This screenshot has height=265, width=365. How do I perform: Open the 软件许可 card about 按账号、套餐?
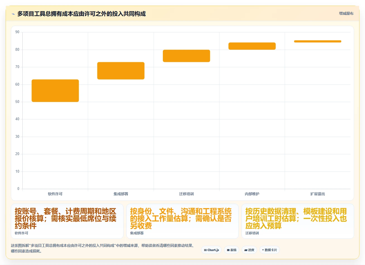click(x=67, y=221)
